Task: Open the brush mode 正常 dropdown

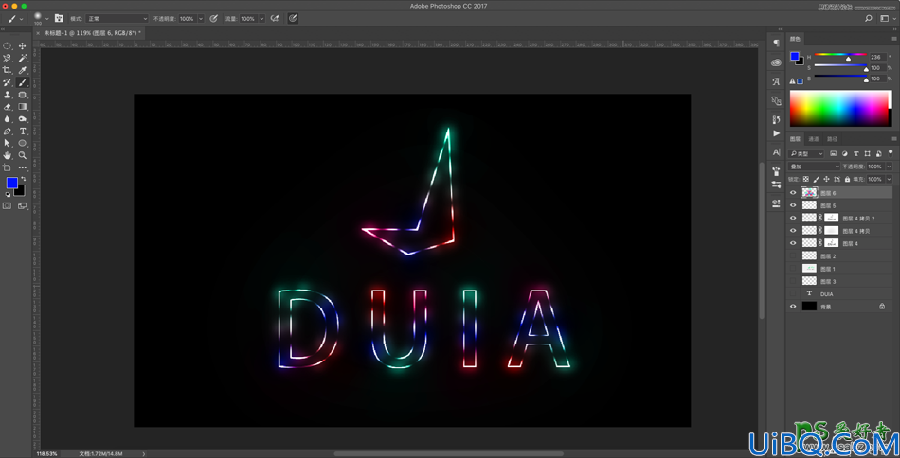Action: coord(117,18)
